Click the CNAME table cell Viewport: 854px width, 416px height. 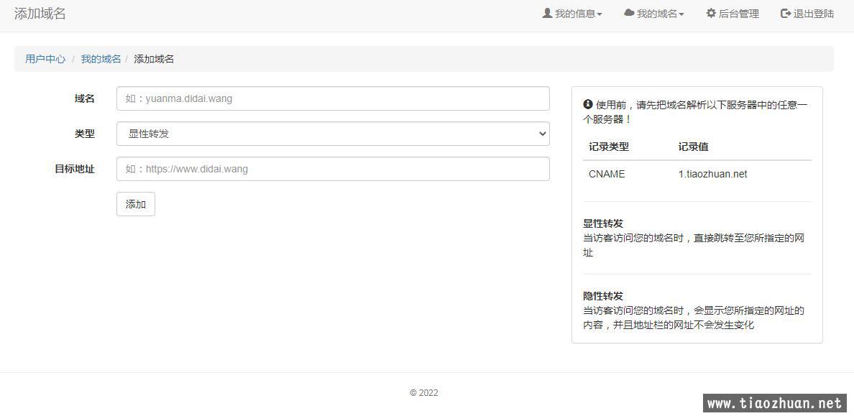pyautogui.click(x=607, y=175)
